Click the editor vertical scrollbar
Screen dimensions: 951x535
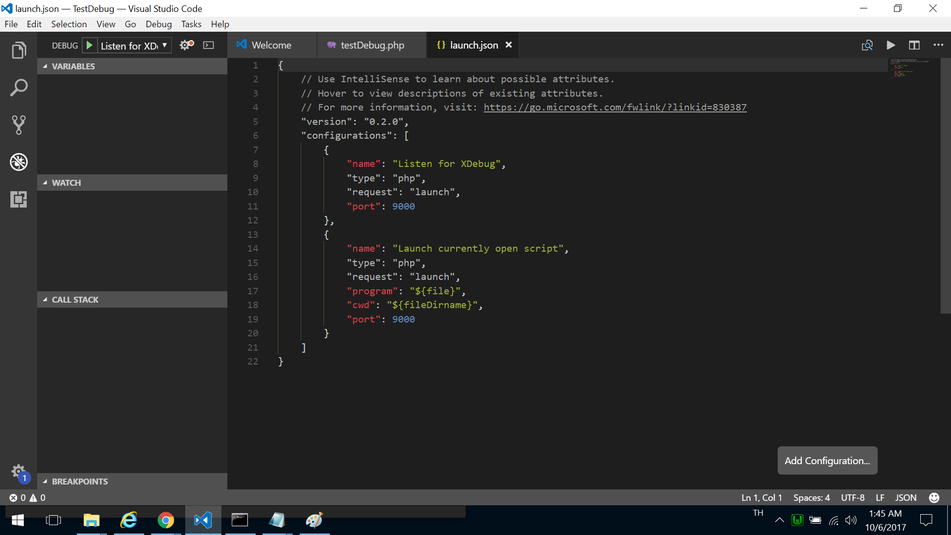tap(945, 186)
